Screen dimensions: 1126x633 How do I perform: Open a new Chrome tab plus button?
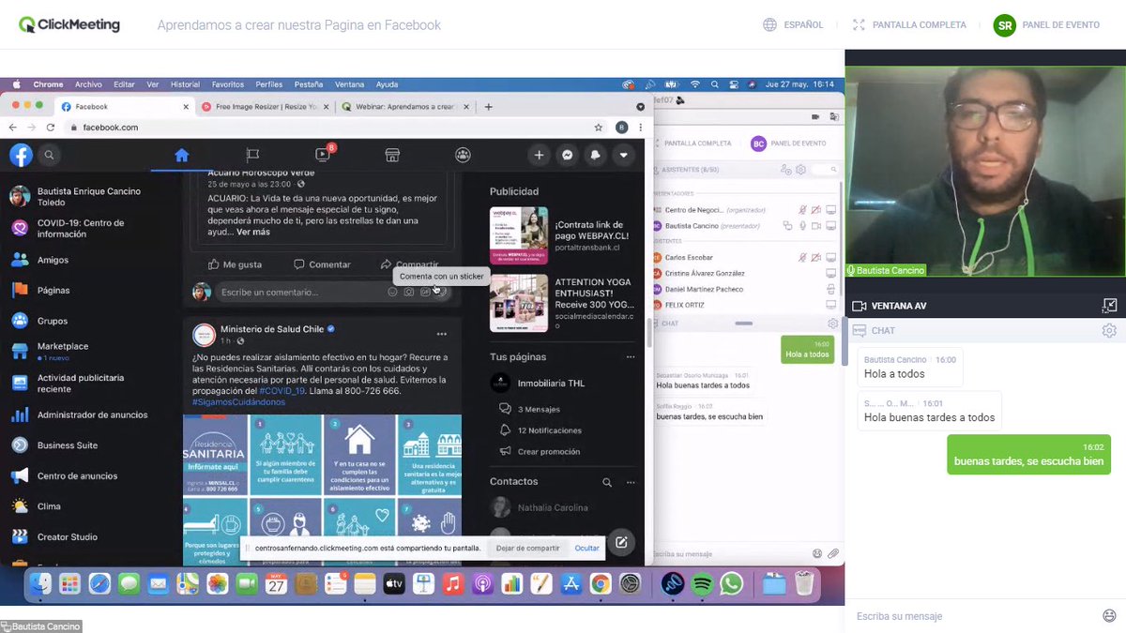[488, 107]
